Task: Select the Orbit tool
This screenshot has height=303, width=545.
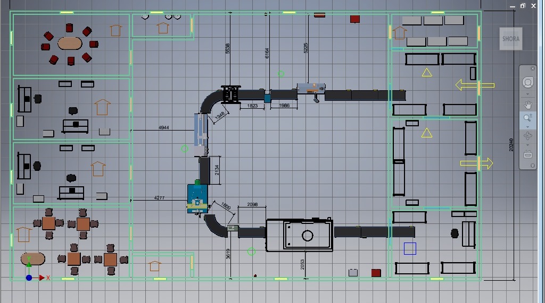Action: tap(528, 136)
